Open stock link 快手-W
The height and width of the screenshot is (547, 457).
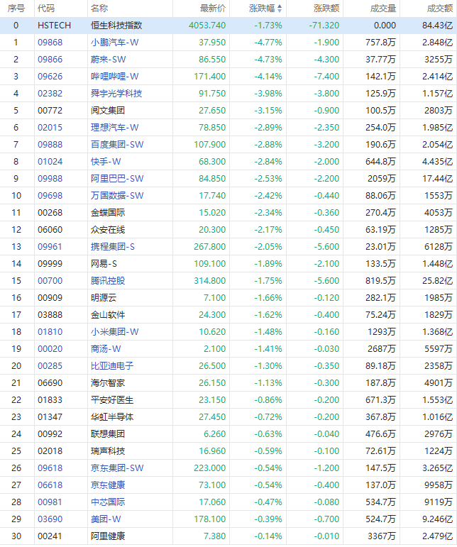point(106,162)
